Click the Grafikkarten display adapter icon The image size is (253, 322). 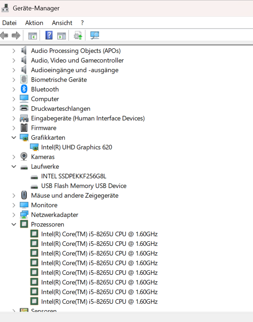[24, 138]
